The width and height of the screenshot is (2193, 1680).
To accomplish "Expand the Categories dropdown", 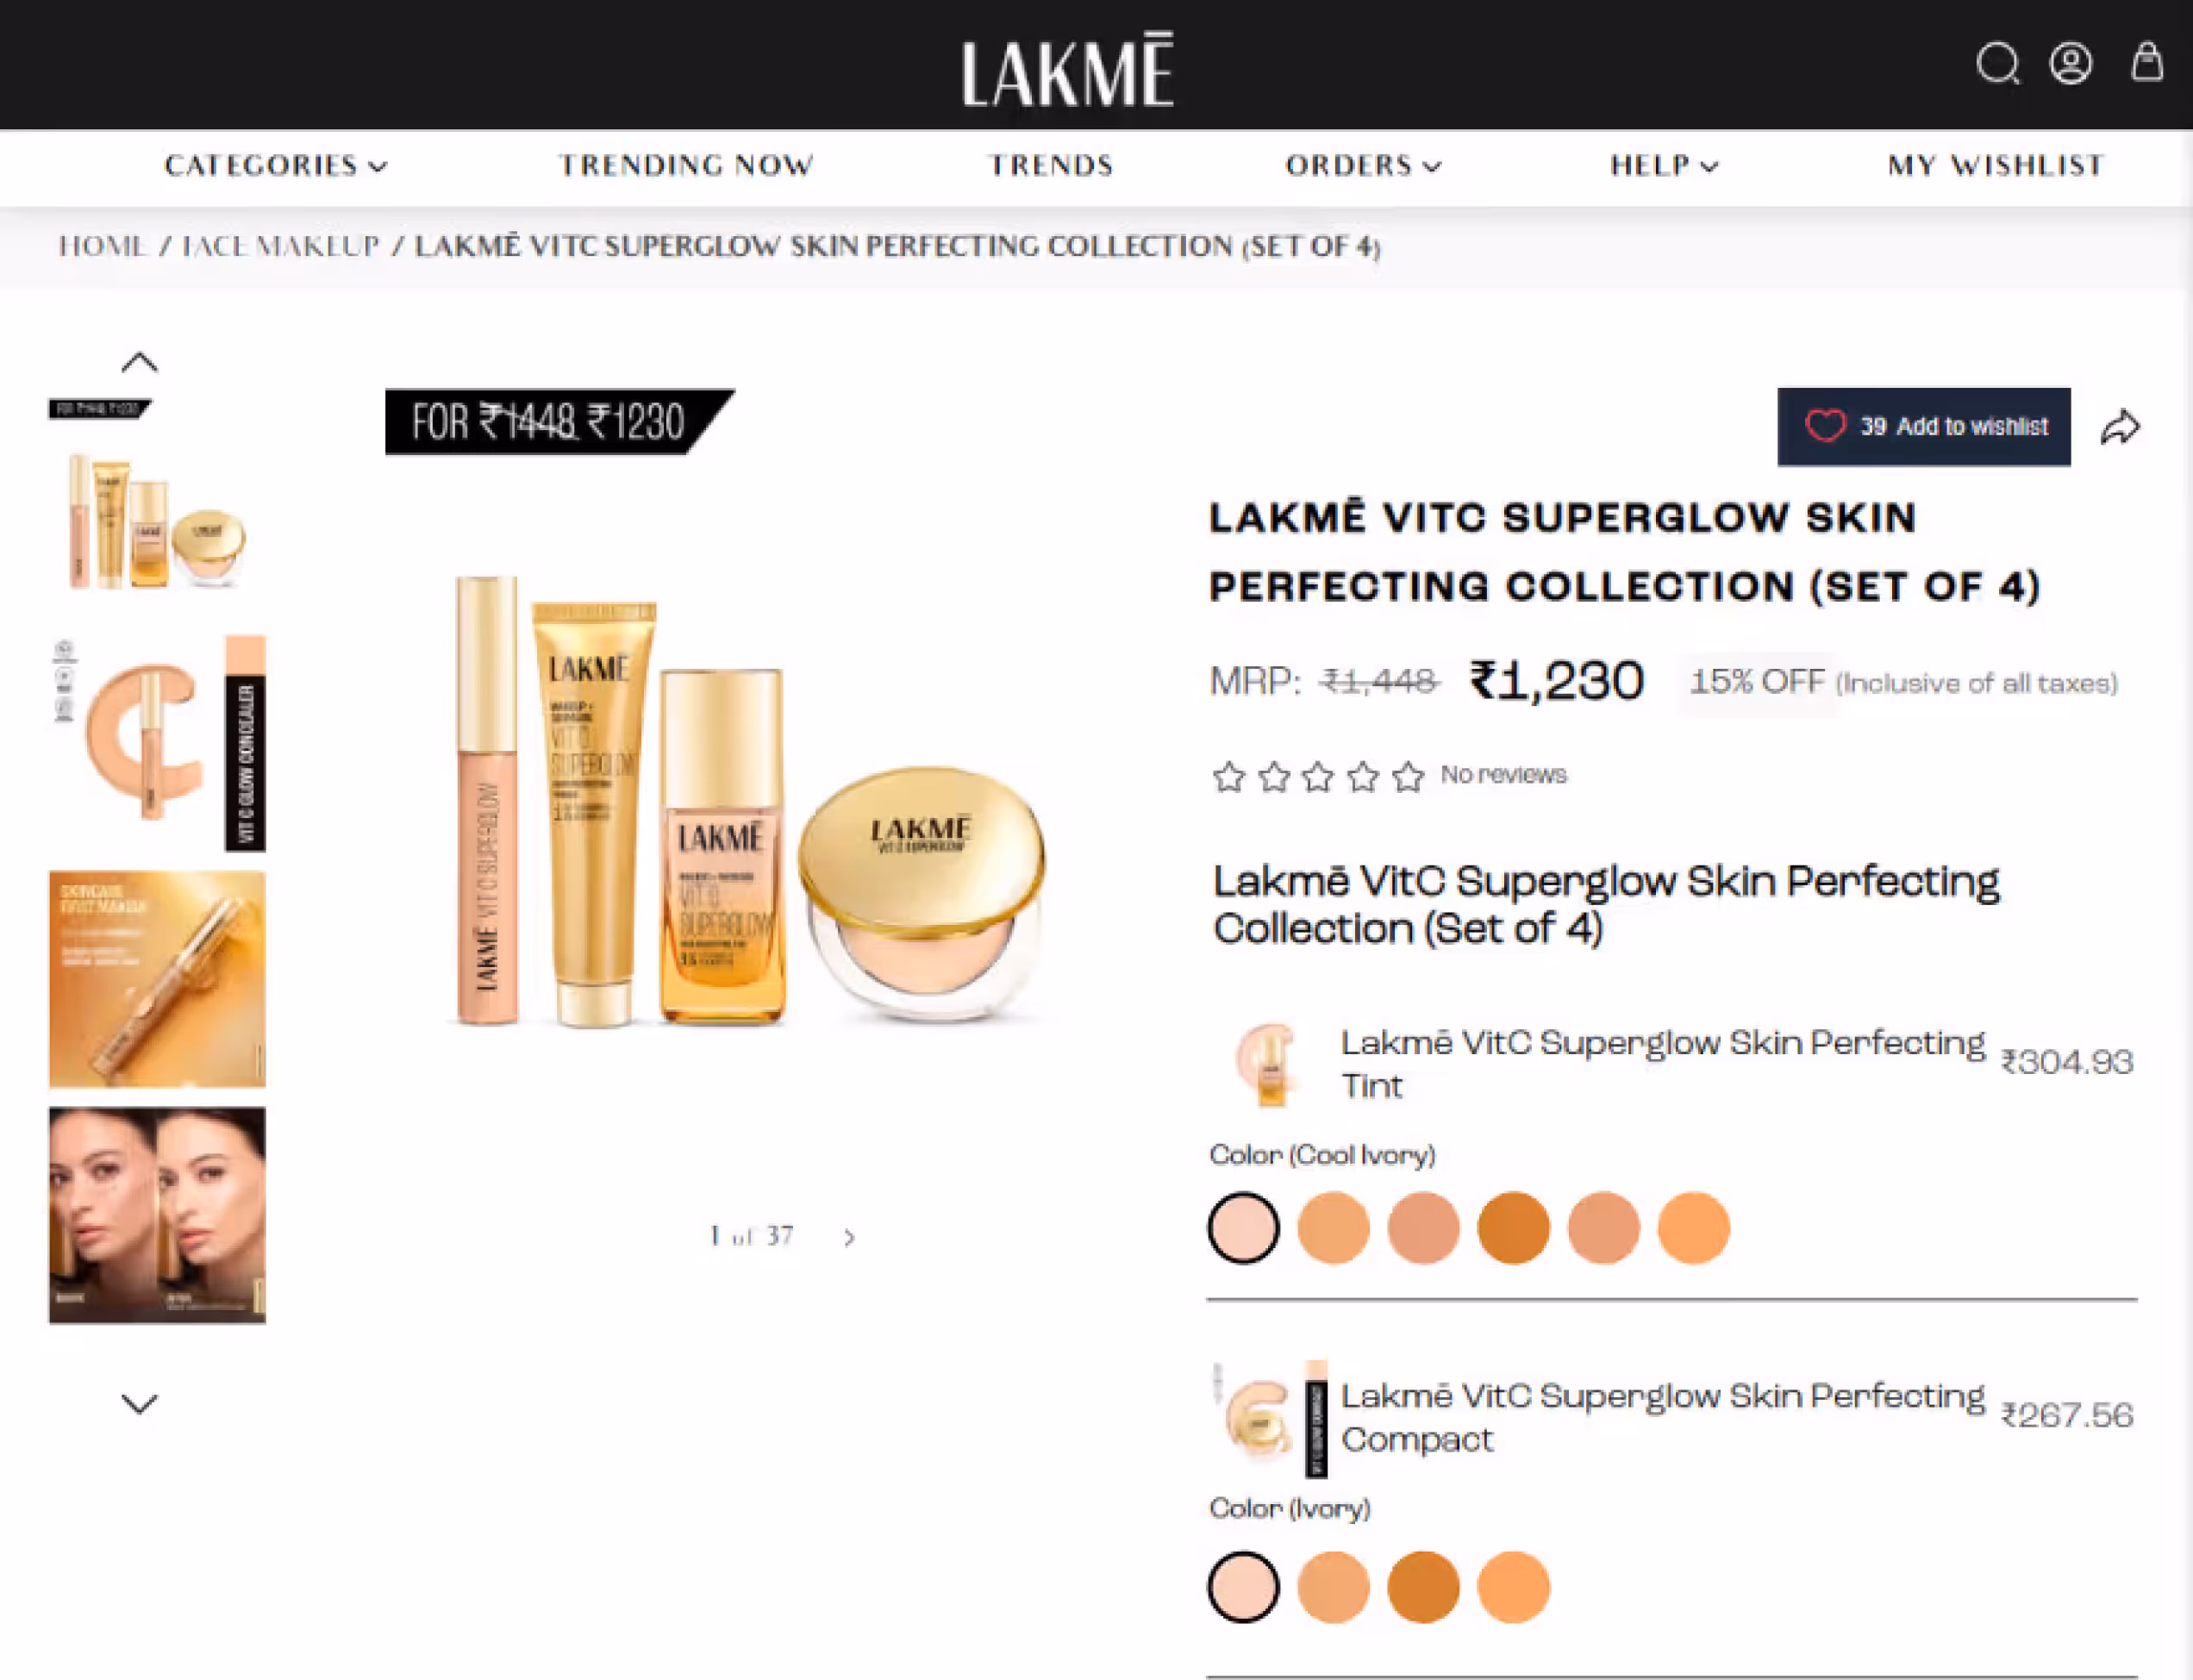I will [x=276, y=166].
